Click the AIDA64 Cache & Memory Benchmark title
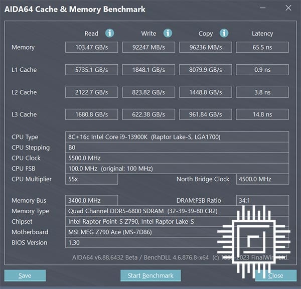The width and height of the screenshot is (301, 289). coord(75,9)
